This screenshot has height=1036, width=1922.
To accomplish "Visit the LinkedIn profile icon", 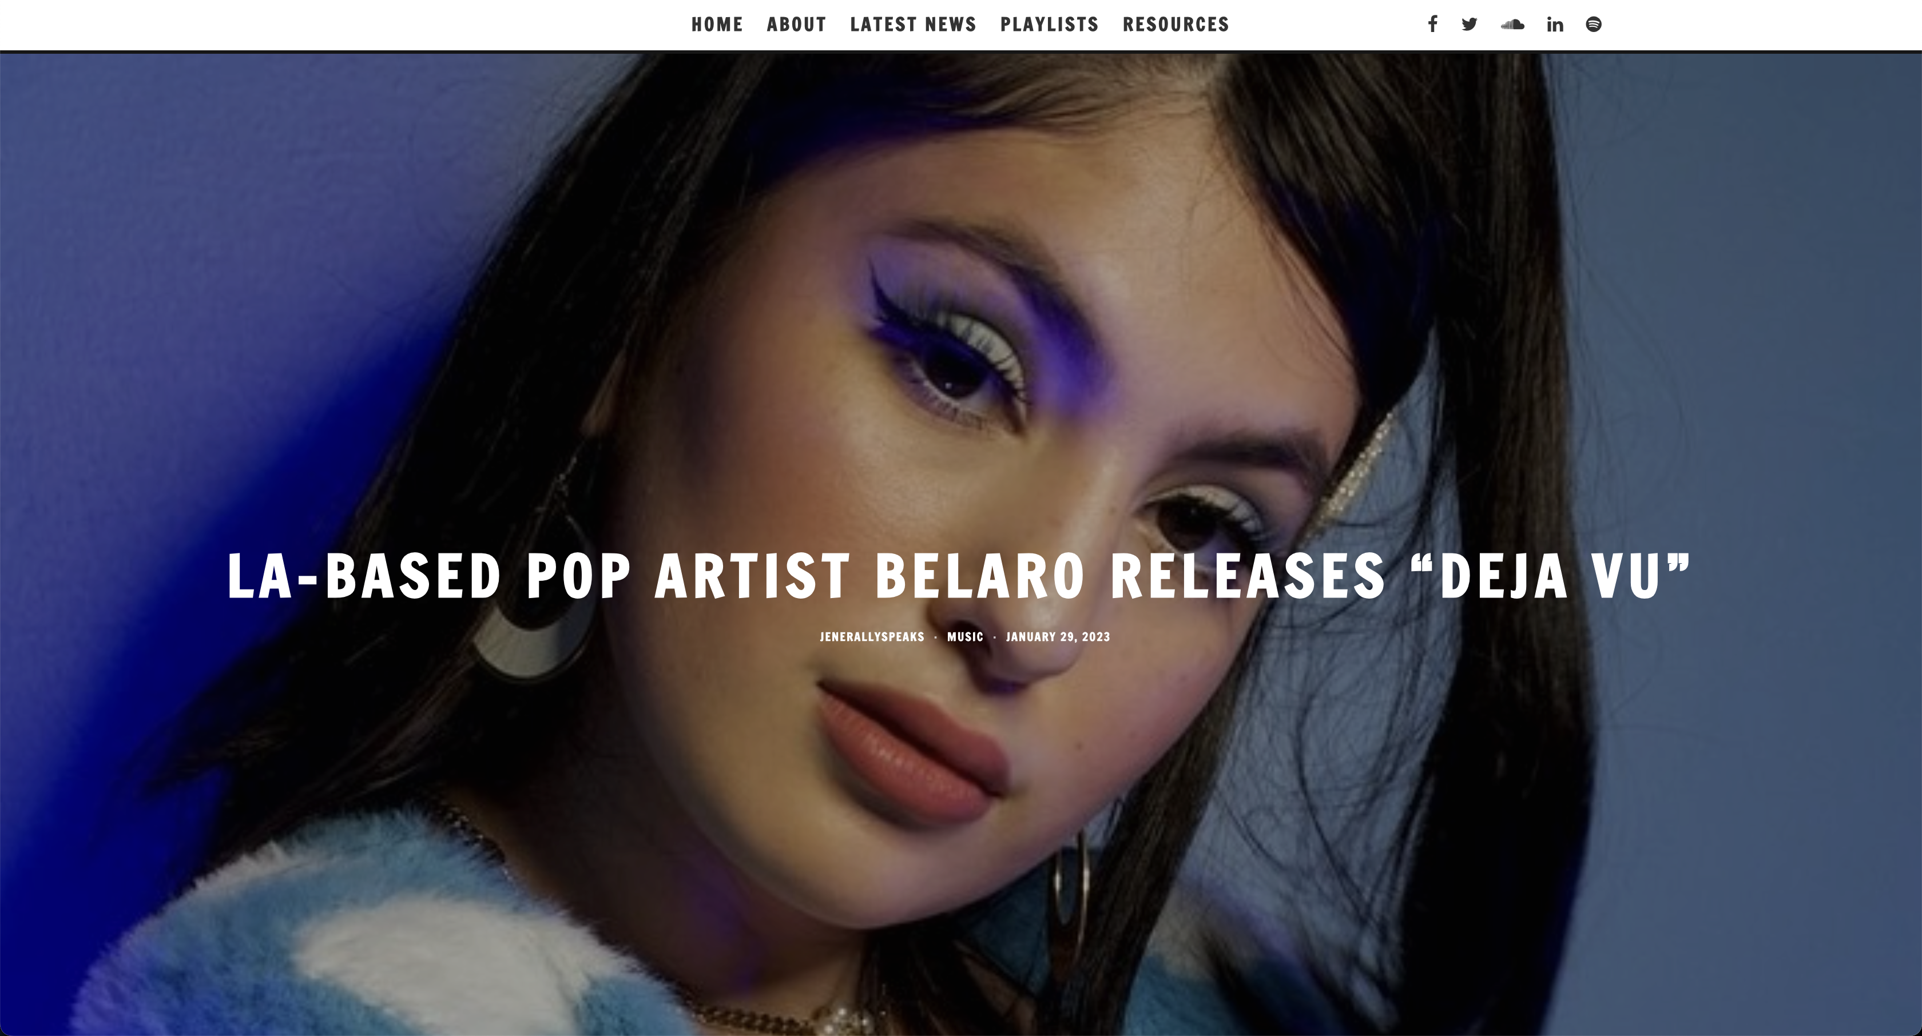I will [1555, 25].
